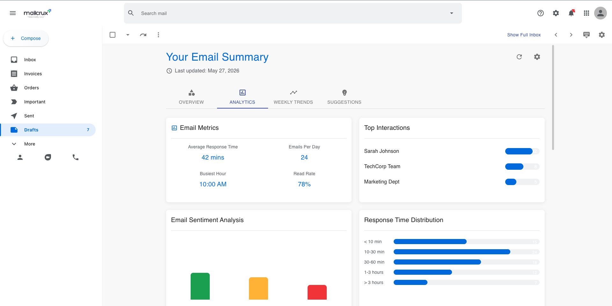Image resolution: width=612 pixels, height=306 pixels.
Task: Open the Suggestions tab
Action: 344,97
